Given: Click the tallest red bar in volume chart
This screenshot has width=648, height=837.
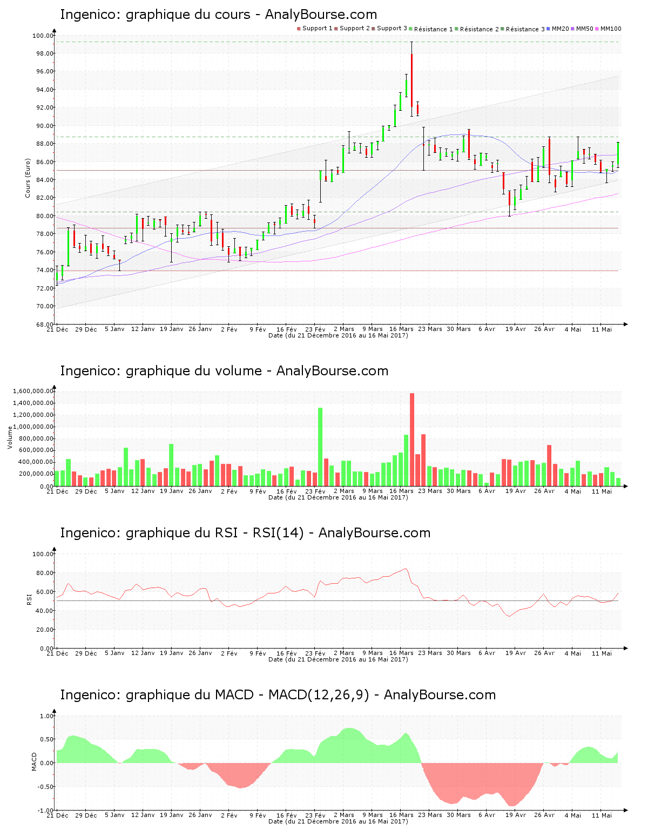Looking at the screenshot, I should (x=412, y=439).
